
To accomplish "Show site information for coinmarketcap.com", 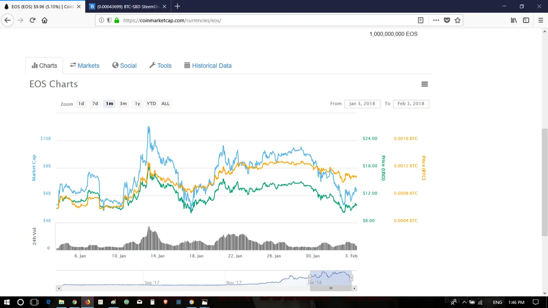I will pyautogui.click(x=101, y=20).
